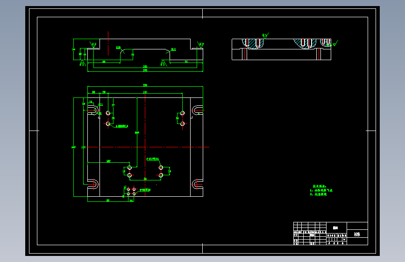Select the 190 dimension text in plan view
The width and height of the screenshot is (405, 262).
[145, 92]
